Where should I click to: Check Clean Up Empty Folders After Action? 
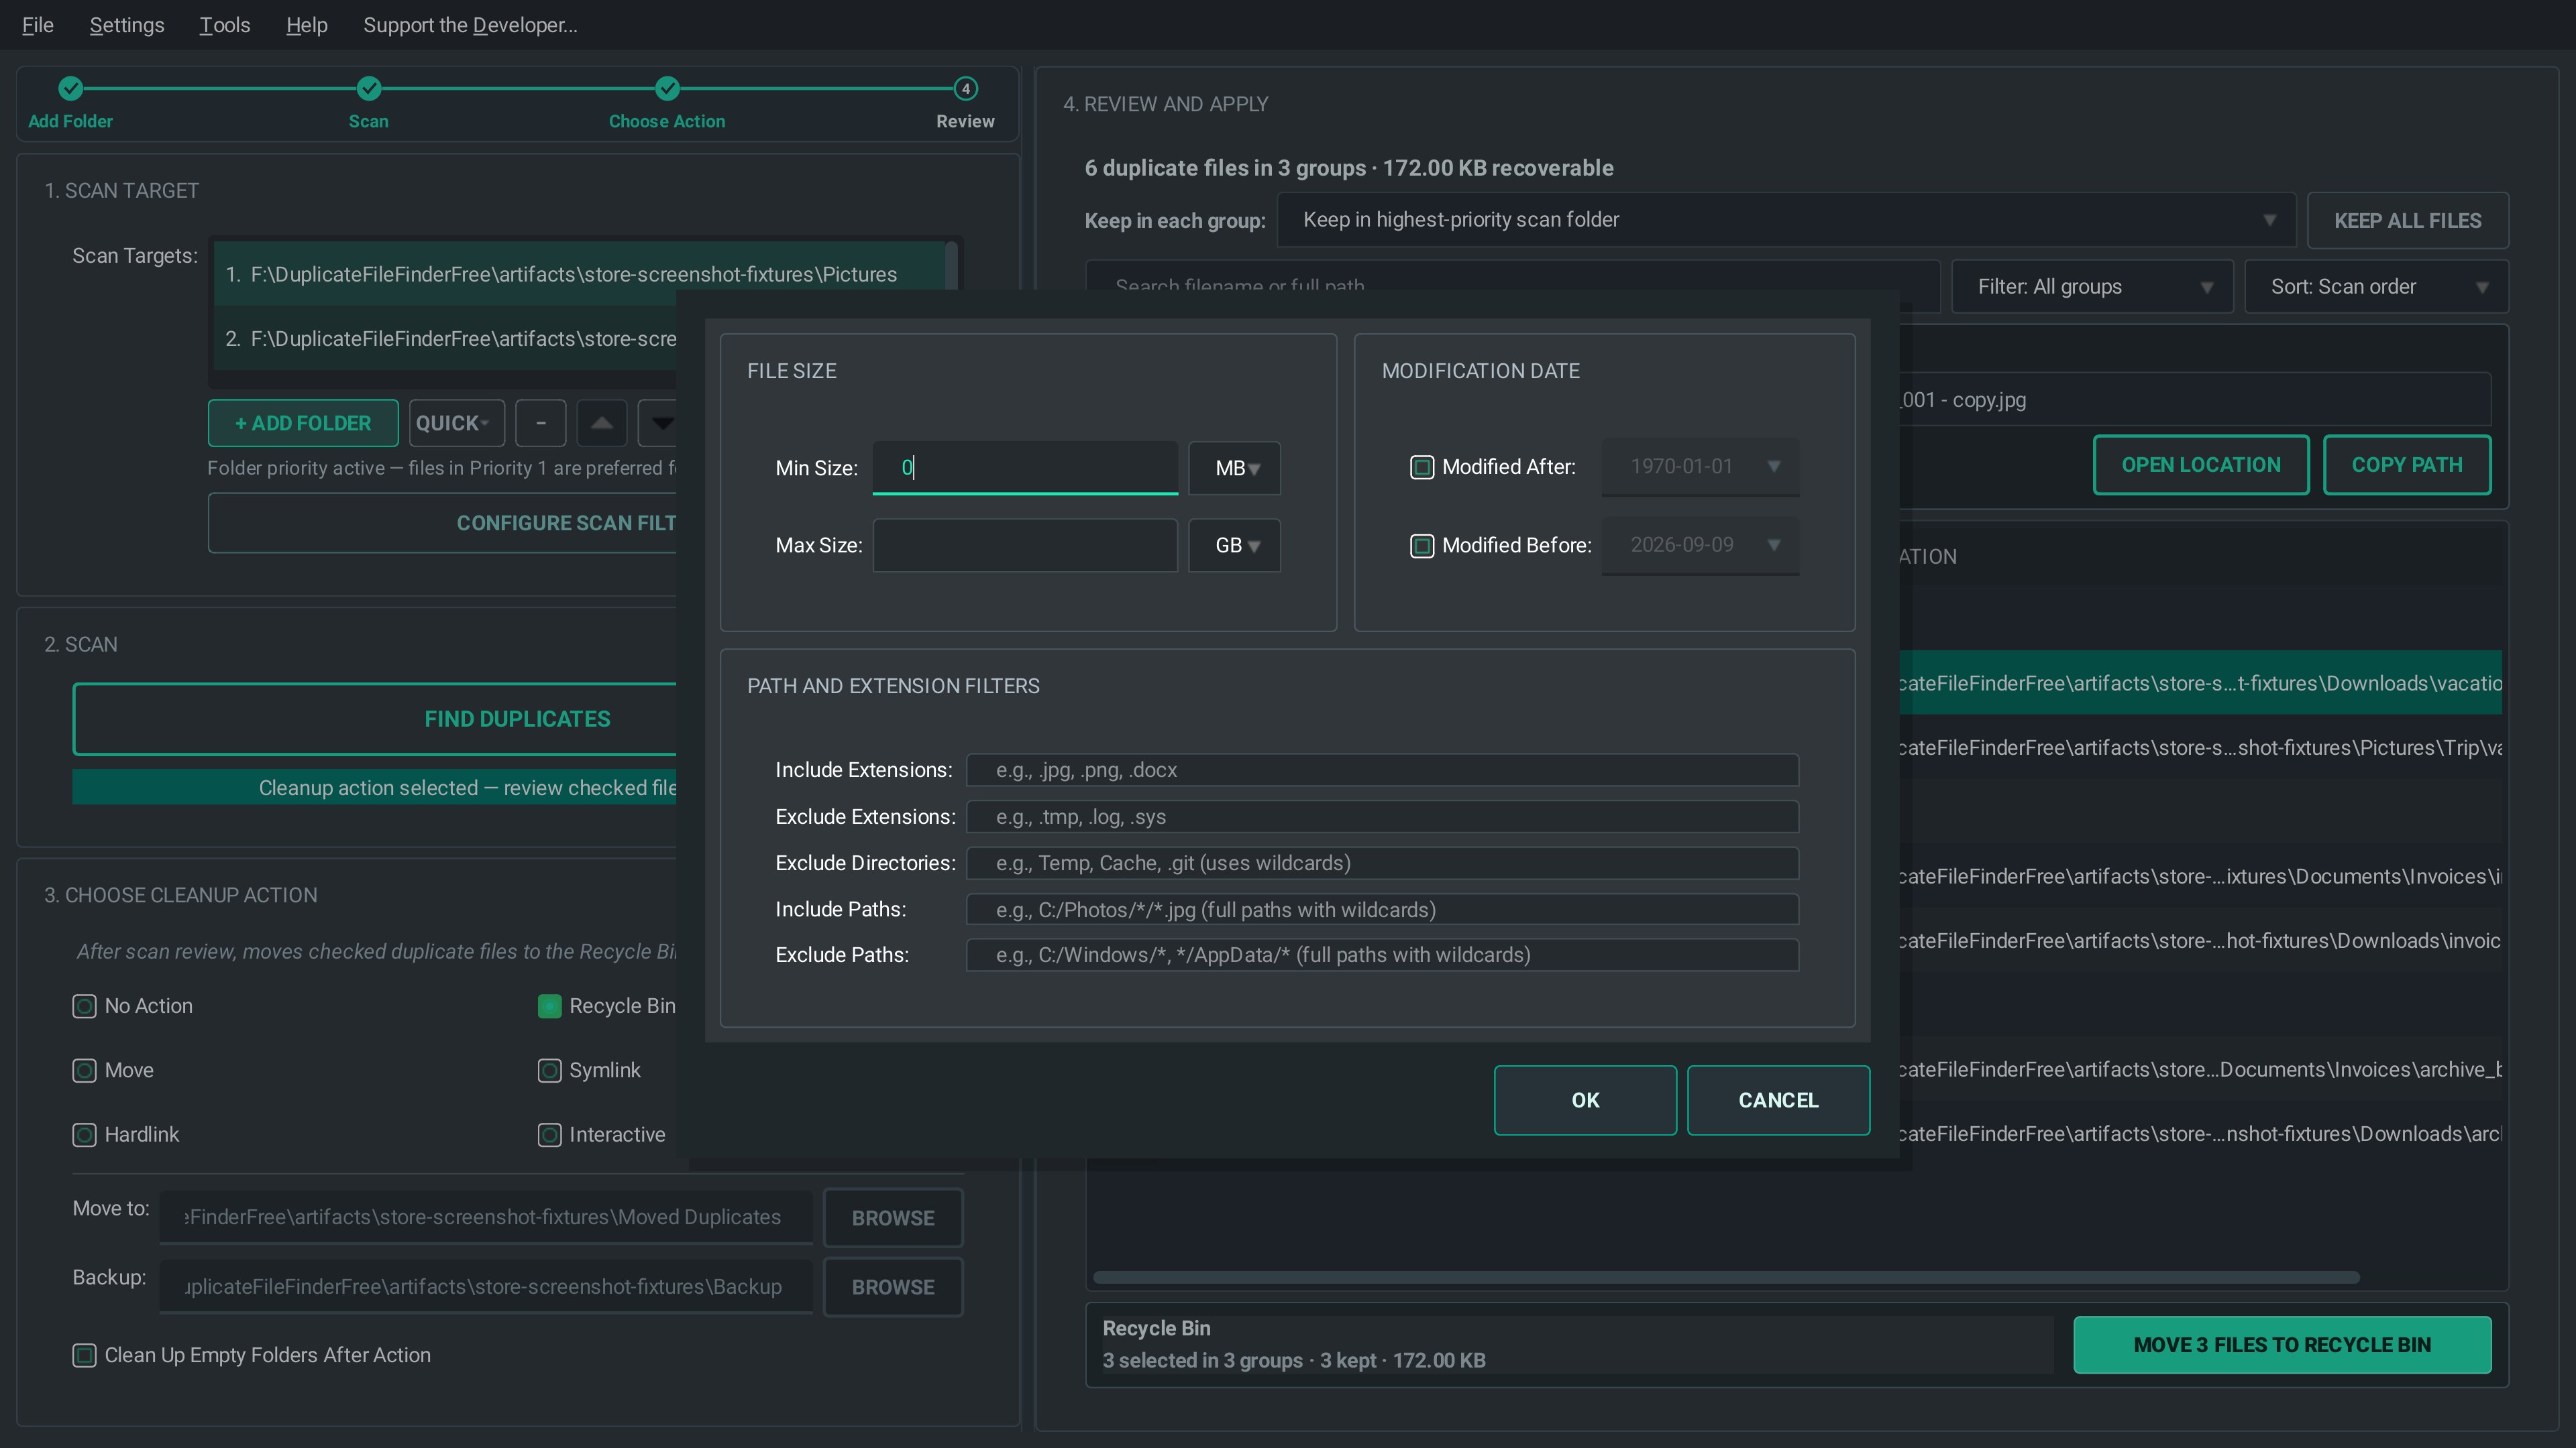click(x=84, y=1355)
